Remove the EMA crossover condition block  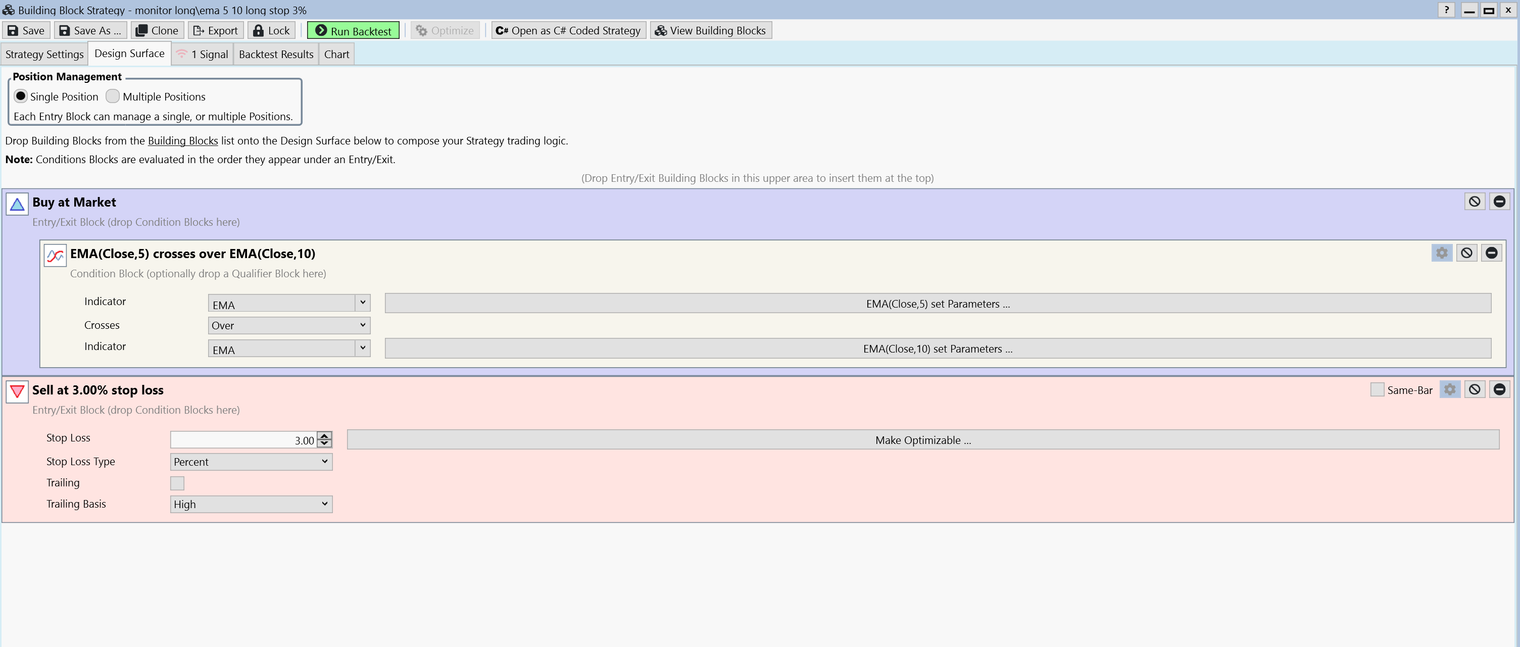1492,253
